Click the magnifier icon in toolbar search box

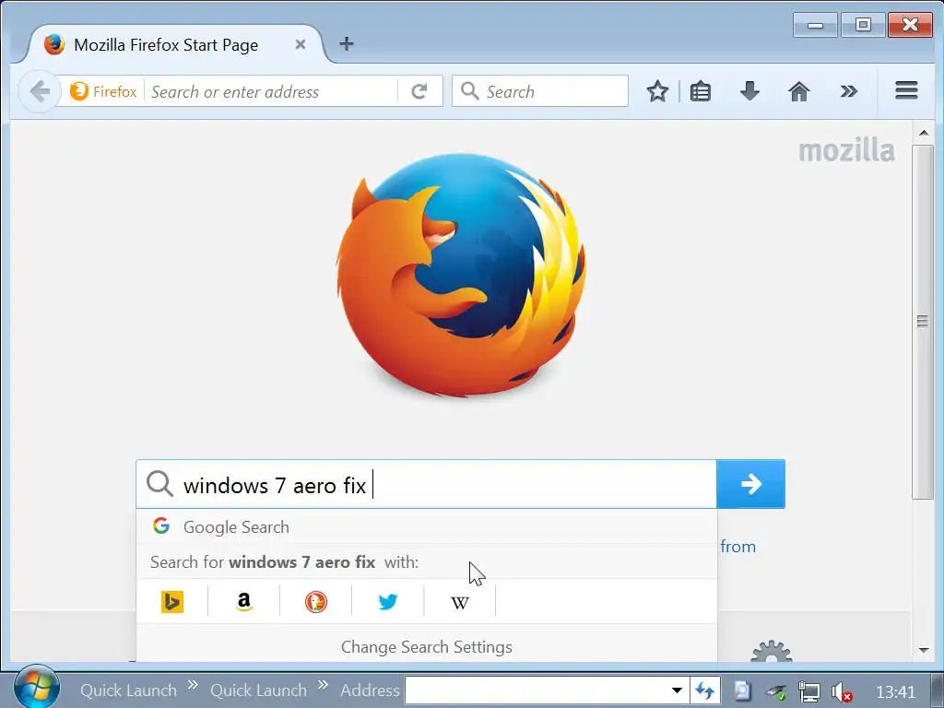(x=469, y=91)
